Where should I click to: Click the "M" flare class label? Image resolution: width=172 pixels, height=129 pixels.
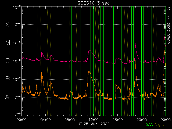pyautogui.click(x=8, y=43)
